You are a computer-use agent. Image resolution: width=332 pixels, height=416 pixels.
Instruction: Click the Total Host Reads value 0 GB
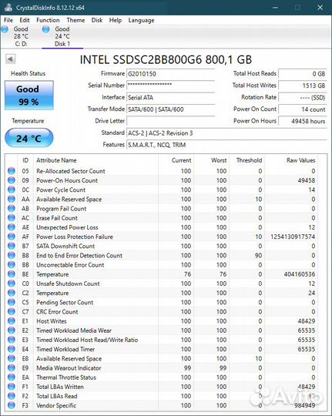coord(303,74)
